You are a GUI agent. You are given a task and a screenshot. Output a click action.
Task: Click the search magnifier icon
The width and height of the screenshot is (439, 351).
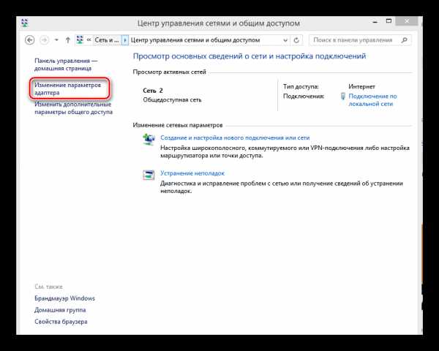point(405,40)
